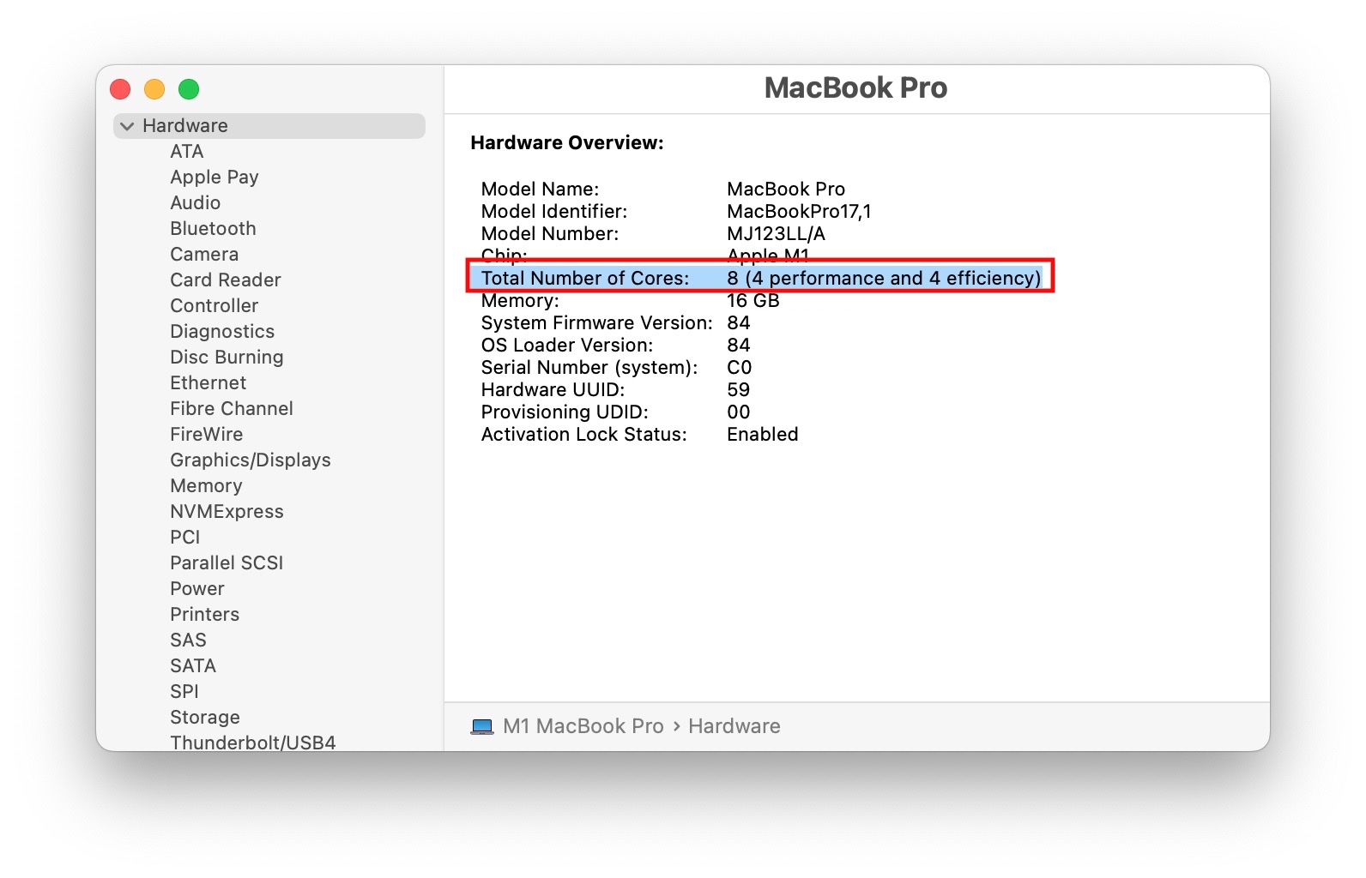
Task: Select Power in the hardware list
Action: tap(196, 588)
